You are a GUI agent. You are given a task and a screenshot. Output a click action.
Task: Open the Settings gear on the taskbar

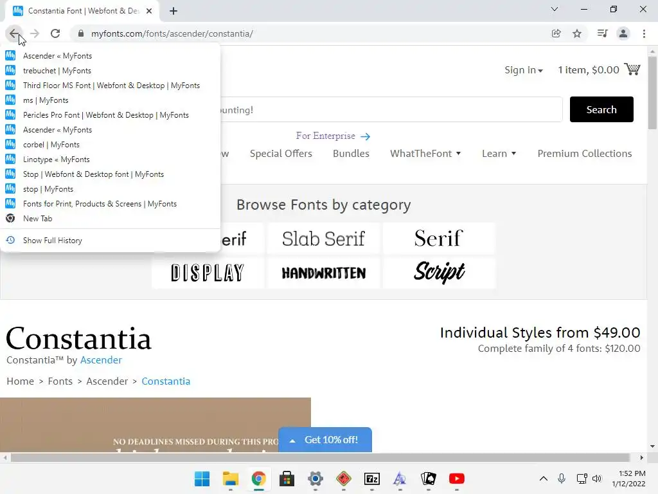[x=315, y=479]
